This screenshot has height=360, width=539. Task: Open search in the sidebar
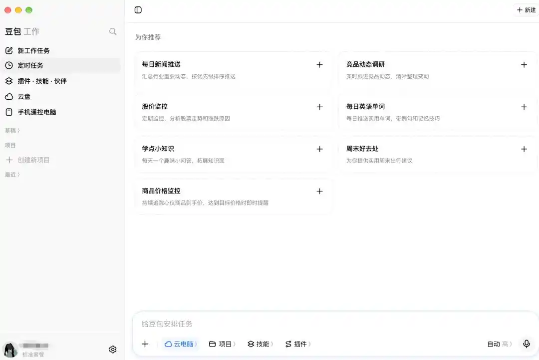point(113,31)
